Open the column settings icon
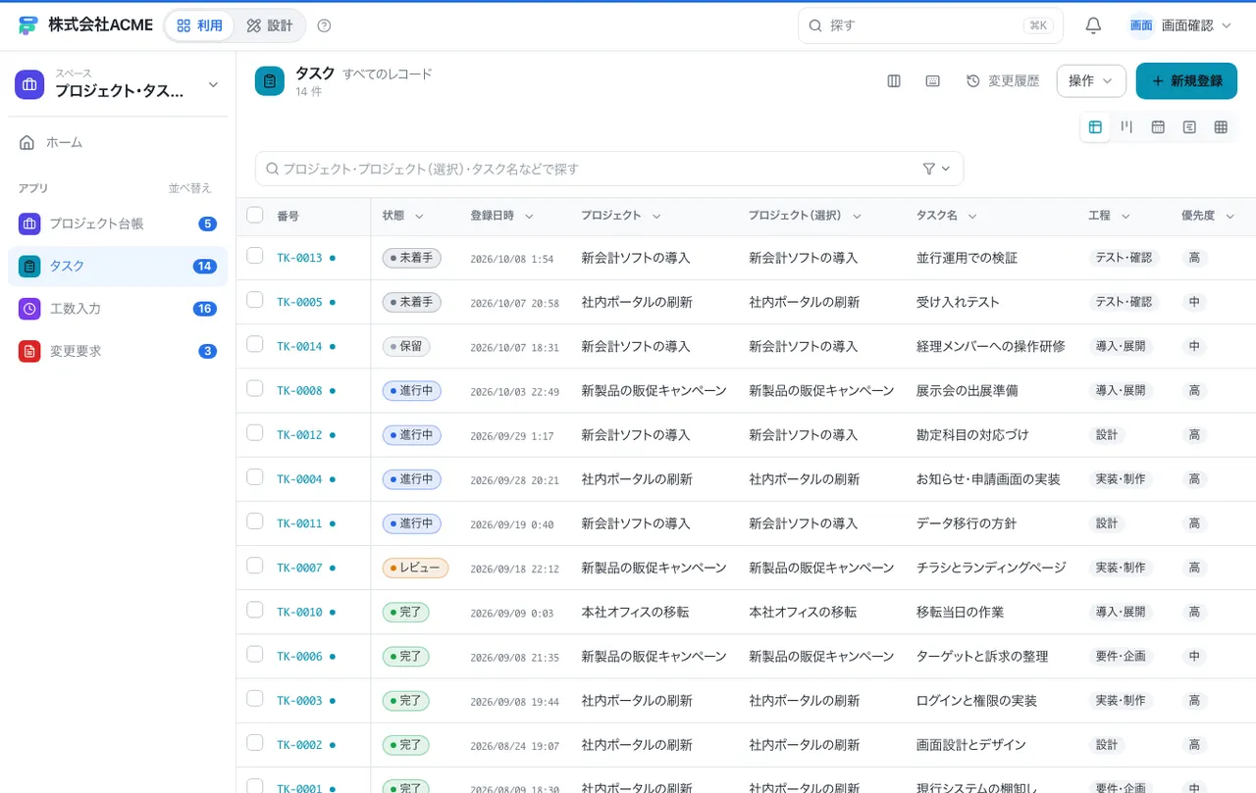Image resolution: width=1256 pixels, height=793 pixels. [894, 81]
